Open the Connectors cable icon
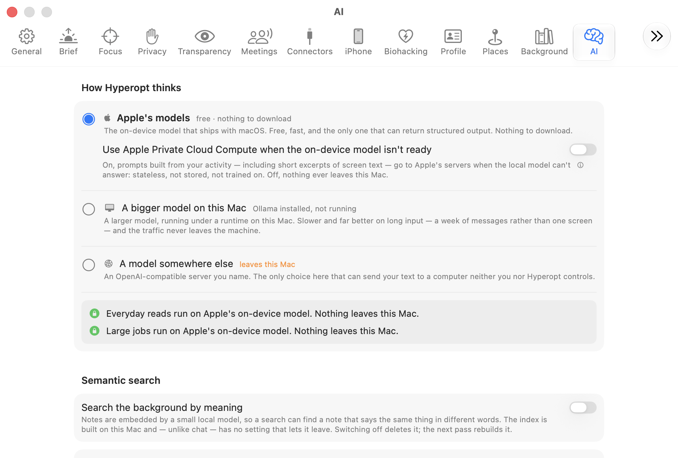 coord(310,37)
